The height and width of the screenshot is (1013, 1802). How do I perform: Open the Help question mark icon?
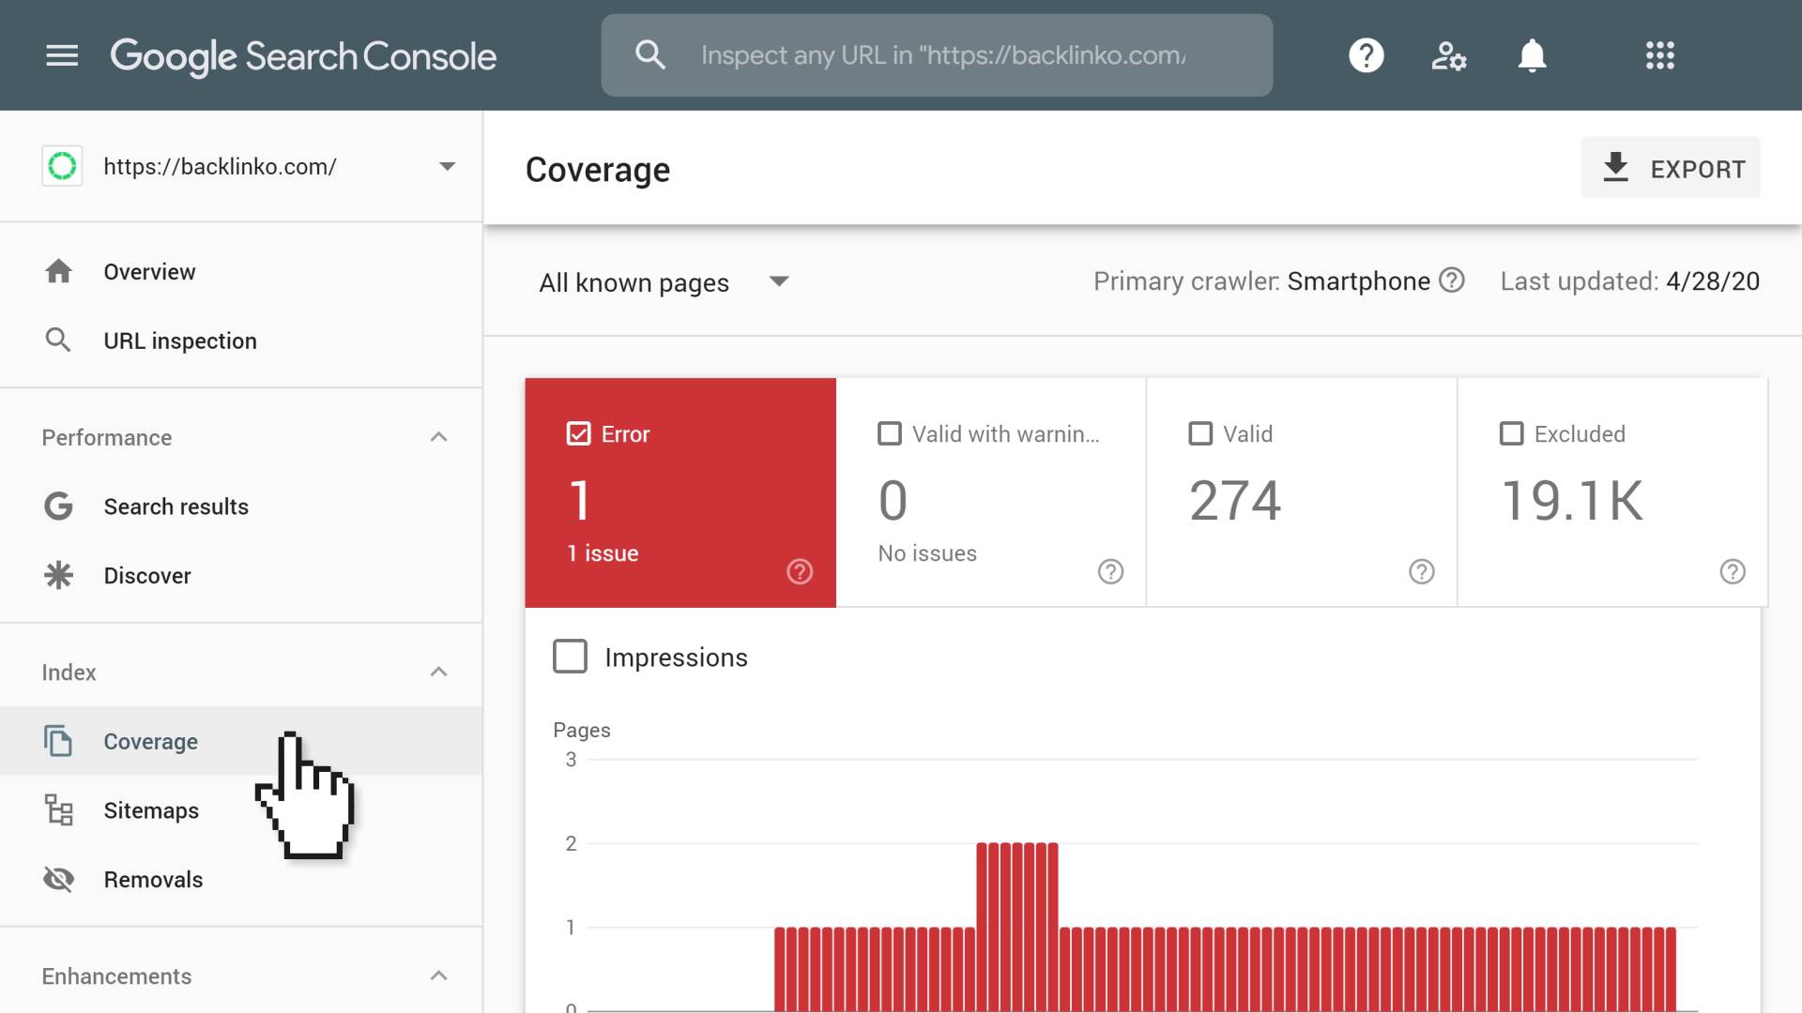tap(1366, 55)
